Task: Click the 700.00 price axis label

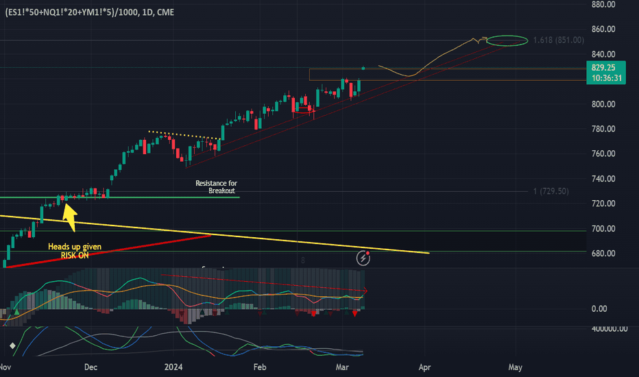Action: pyautogui.click(x=603, y=229)
